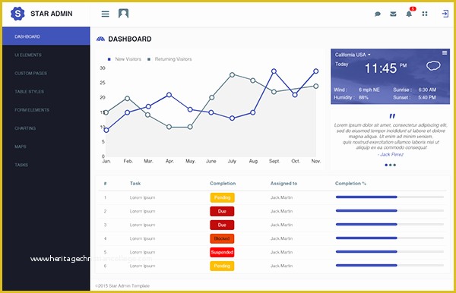The image size is (456, 293).
Task: Click the logout arrow icon
Action: point(445,14)
